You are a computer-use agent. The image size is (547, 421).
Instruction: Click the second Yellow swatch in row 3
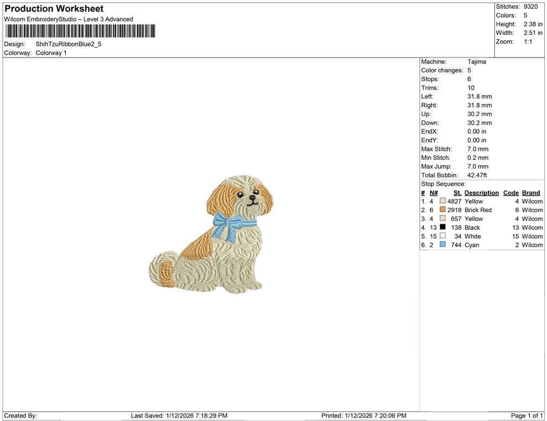pyautogui.click(x=442, y=219)
